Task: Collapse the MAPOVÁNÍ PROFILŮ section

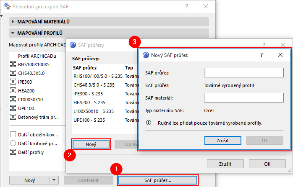Action: tap(13, 33)
